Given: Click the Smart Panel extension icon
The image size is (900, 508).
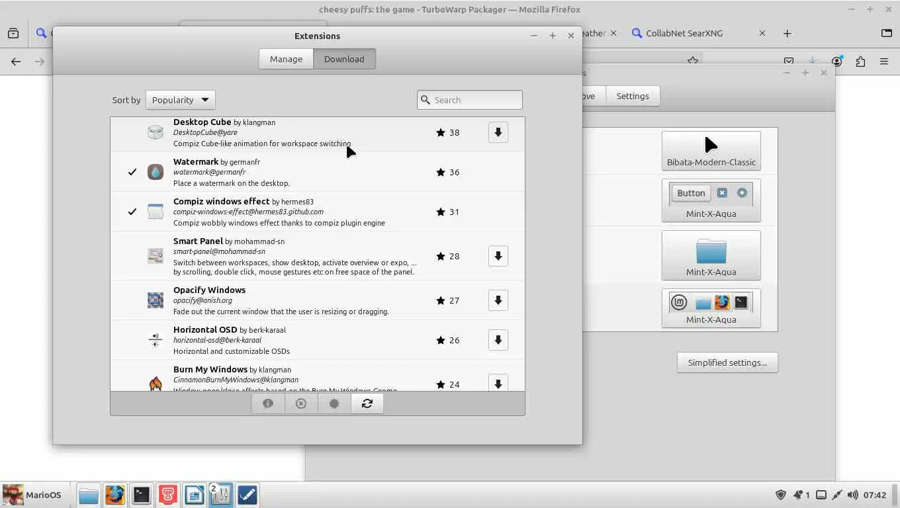Looking at the screenshot, I should (156, 256).
